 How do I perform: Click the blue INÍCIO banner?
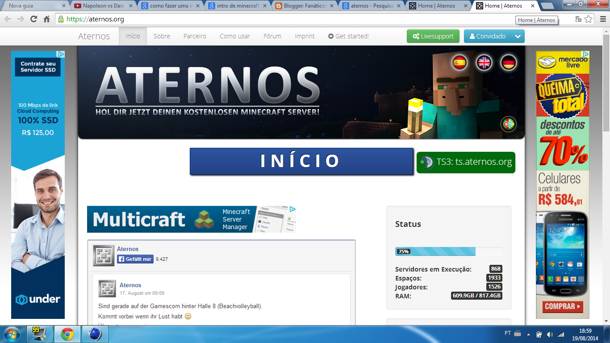coord(301,161)
